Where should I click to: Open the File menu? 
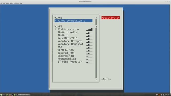[1, 3]
